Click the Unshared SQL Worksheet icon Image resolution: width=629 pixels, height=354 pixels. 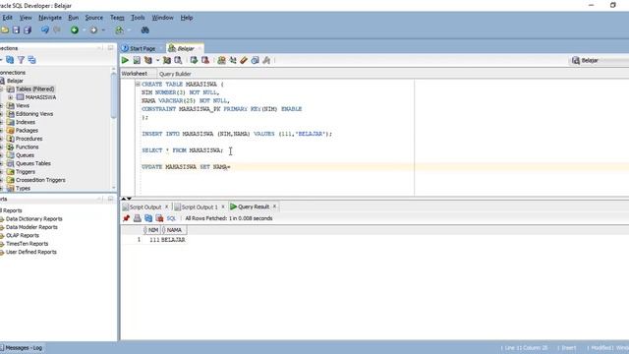click(221, 60)
